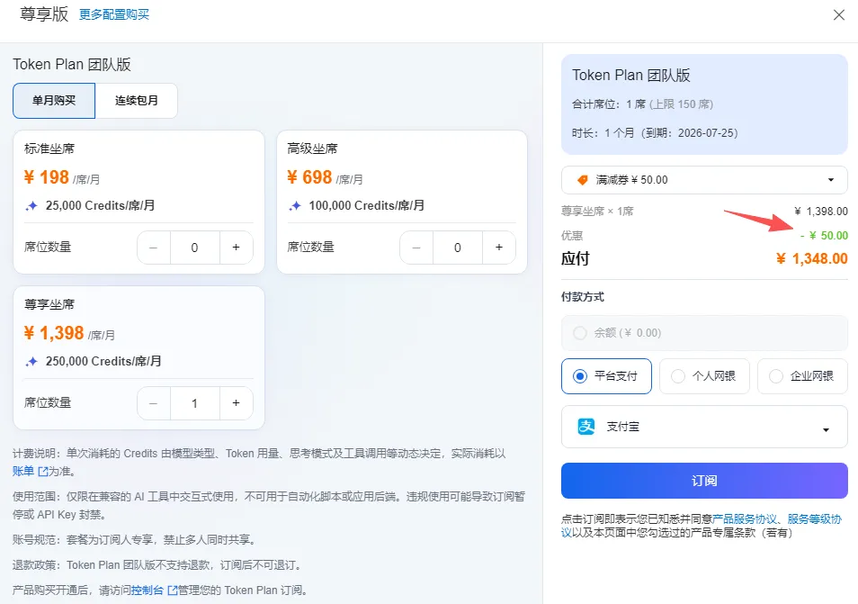This screenshot has width=858, height=604.
Task: Click the 100,000 Credits/席/月 text
Action: point(367,206)
